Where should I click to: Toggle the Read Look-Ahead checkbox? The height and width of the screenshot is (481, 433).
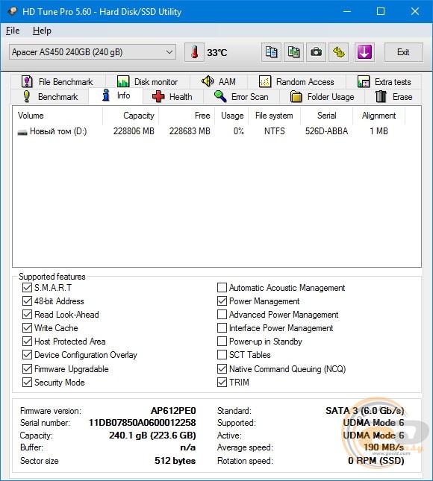(27, 315)
